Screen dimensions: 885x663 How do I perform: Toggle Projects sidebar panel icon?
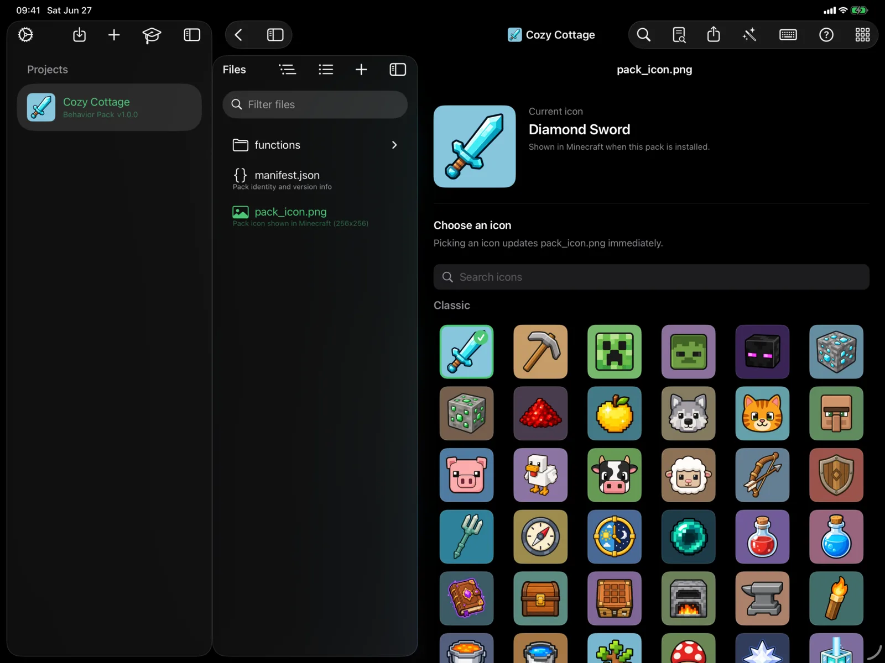click(192, 35)
